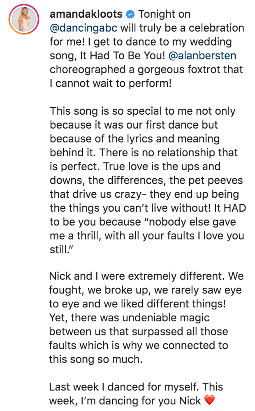The image size is (255, 411).
Task: Click the line ending 'this song so much.'
Action: 96,359
